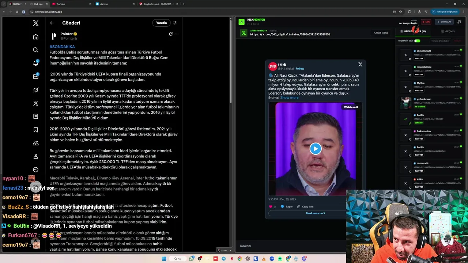Open Windows Start menu
The image size is (468, 263).
point(164,259)
